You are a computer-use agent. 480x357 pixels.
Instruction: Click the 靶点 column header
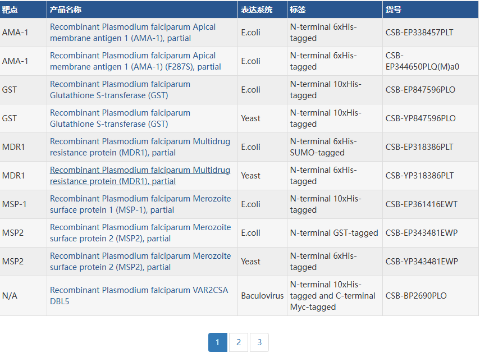[x=10, y=10]
